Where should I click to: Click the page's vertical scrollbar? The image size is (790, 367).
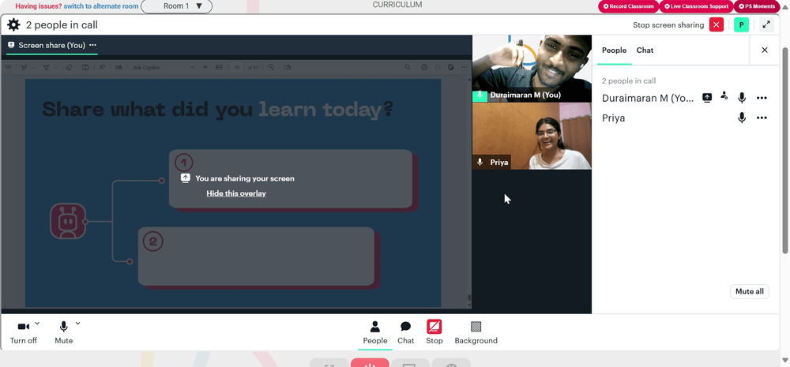784,151
